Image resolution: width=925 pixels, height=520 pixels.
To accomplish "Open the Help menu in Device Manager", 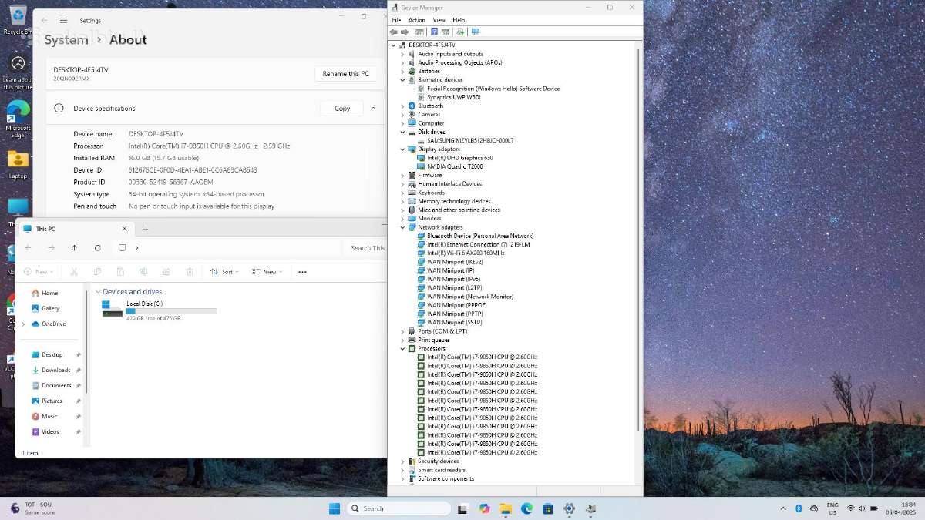I will click(459, 20).
